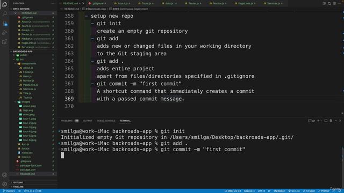Switch to the PageLinks.js editor tab

click(x=245, y=4)
